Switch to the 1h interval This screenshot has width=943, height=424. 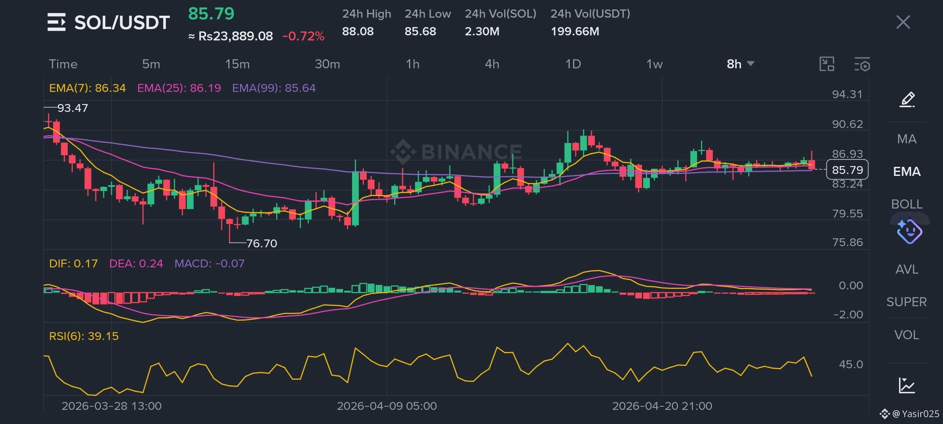point(413,64)
